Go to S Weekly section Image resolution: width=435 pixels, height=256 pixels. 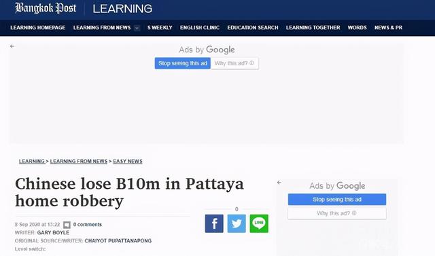tap(160, 28)
